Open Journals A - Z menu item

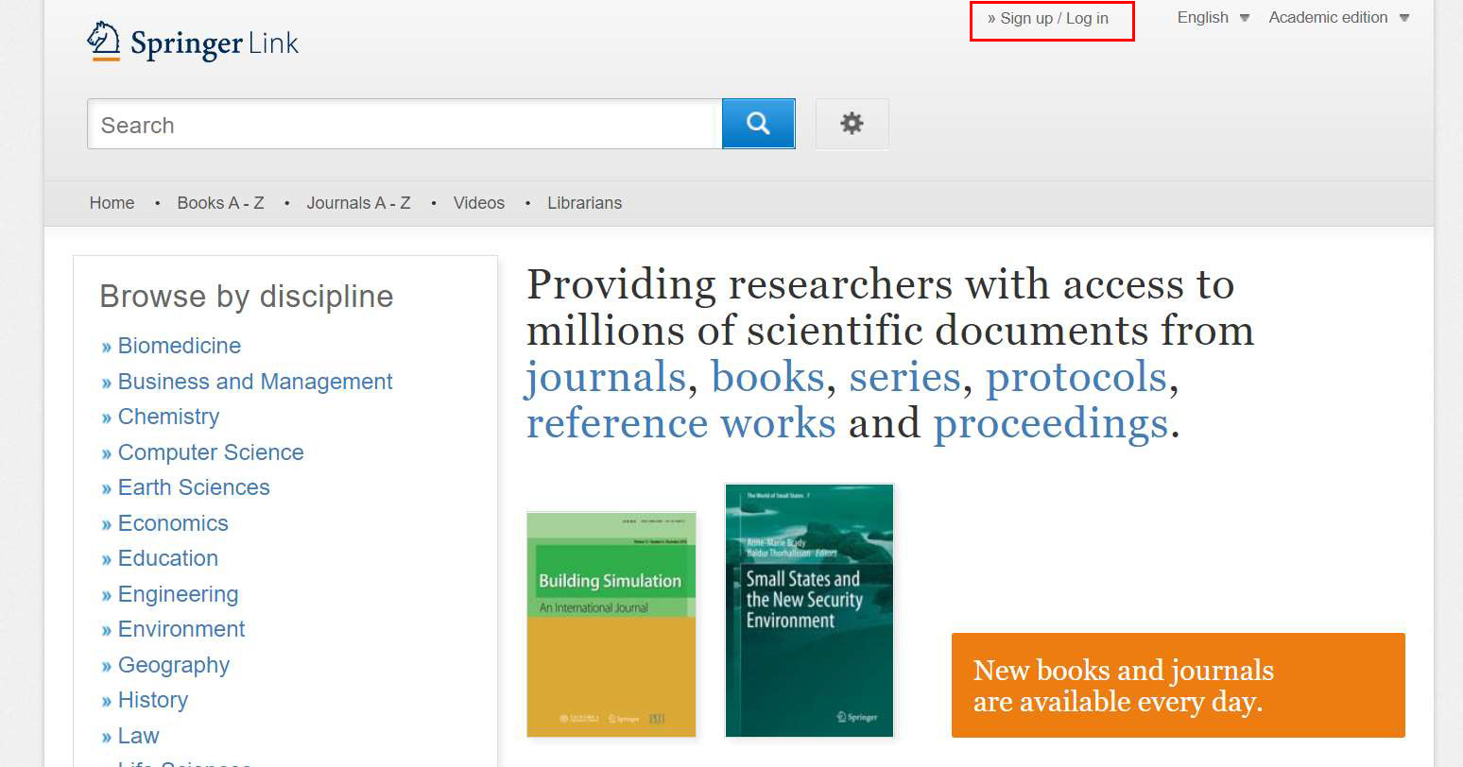coord(358,203)
